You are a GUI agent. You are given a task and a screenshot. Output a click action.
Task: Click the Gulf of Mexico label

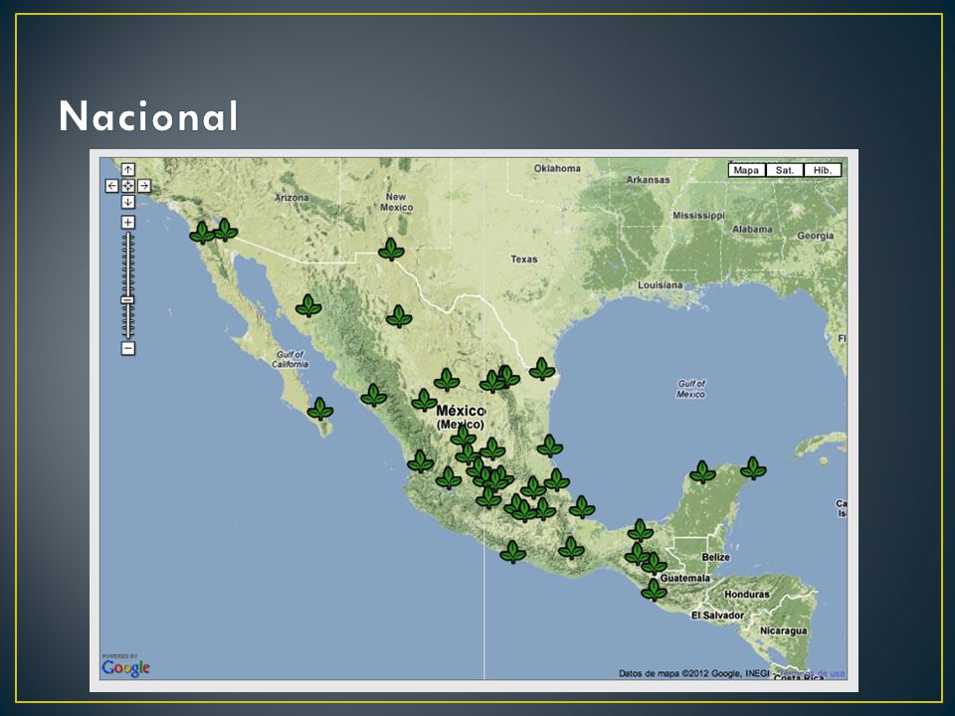point(691,389)
